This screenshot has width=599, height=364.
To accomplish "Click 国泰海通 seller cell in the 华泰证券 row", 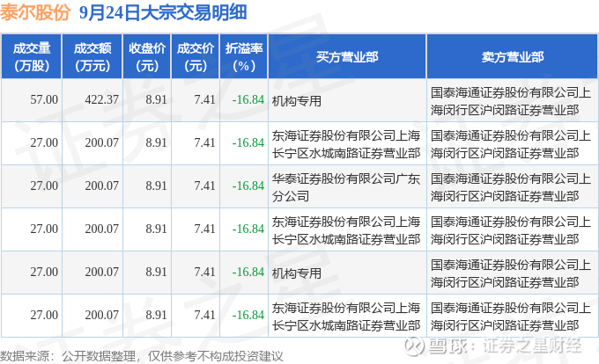I will [x=511, y=187].
